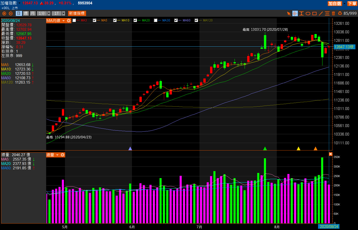Uncheck the MA20 moving average
Viewport: 358px width, 230px height.
(135, 20)
